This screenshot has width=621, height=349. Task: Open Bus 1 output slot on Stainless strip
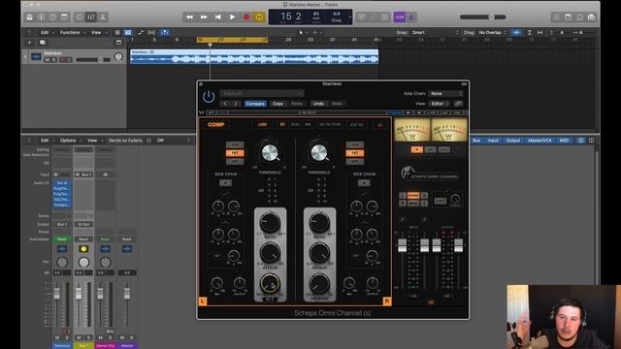click(x=62, y=224)
